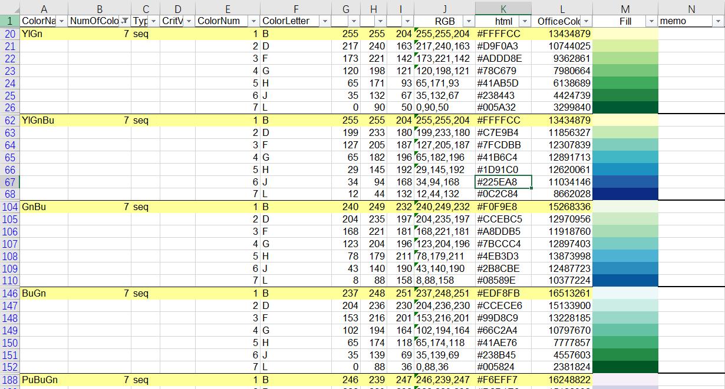Image resolution: width=725 pixels, height=389 pixels.
Task: Select the OfficeColor cell 2381824
Action: [562, 367]
